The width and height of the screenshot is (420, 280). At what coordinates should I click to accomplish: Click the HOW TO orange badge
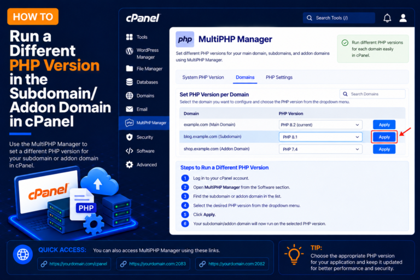coord(33,16)
